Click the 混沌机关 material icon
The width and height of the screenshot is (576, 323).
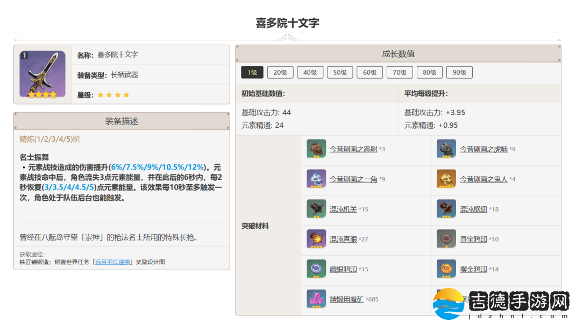(x=316, y=209)
